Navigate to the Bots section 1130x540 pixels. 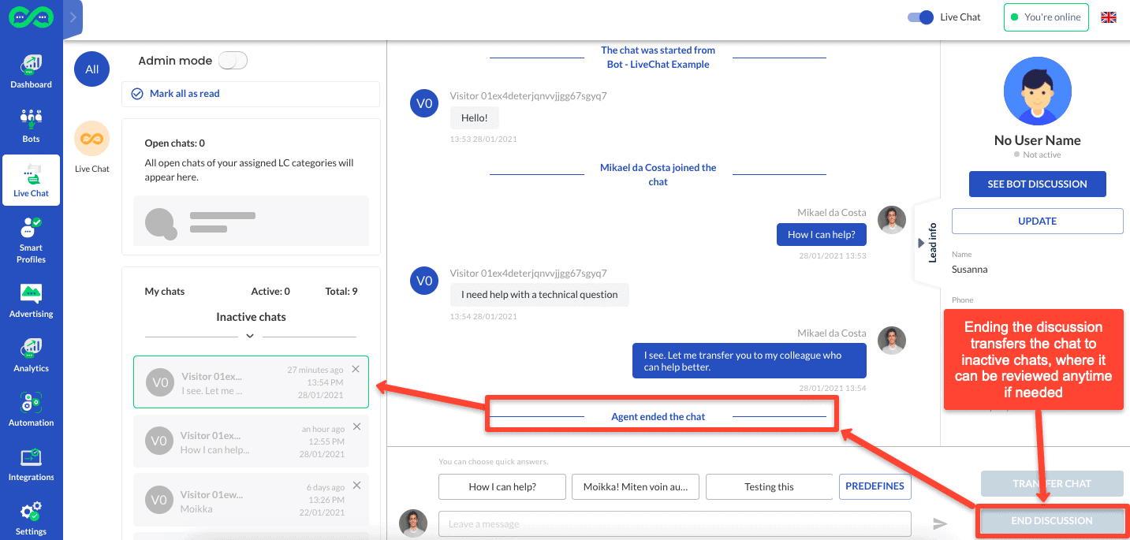point(31,125)
